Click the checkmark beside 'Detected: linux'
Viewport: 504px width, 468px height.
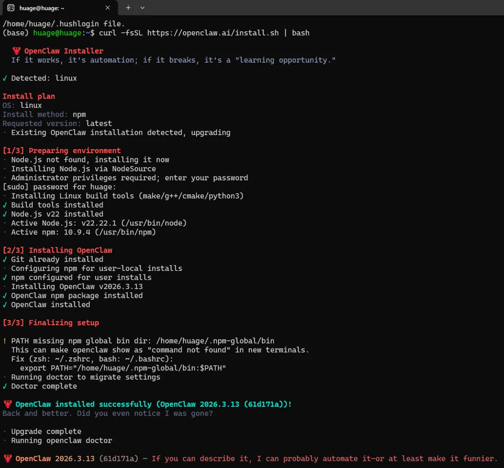tap(5, 78)
